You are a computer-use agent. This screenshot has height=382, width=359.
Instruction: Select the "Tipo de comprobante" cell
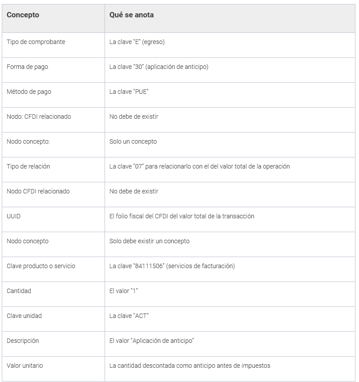(36, 42)
